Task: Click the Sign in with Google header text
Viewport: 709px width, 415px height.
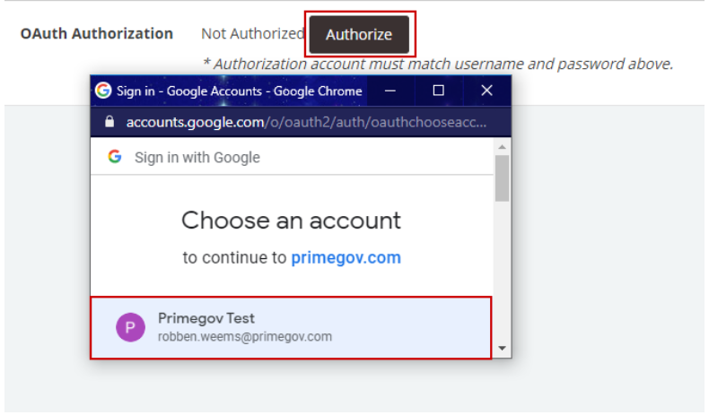Action: [x=197, y=158]
